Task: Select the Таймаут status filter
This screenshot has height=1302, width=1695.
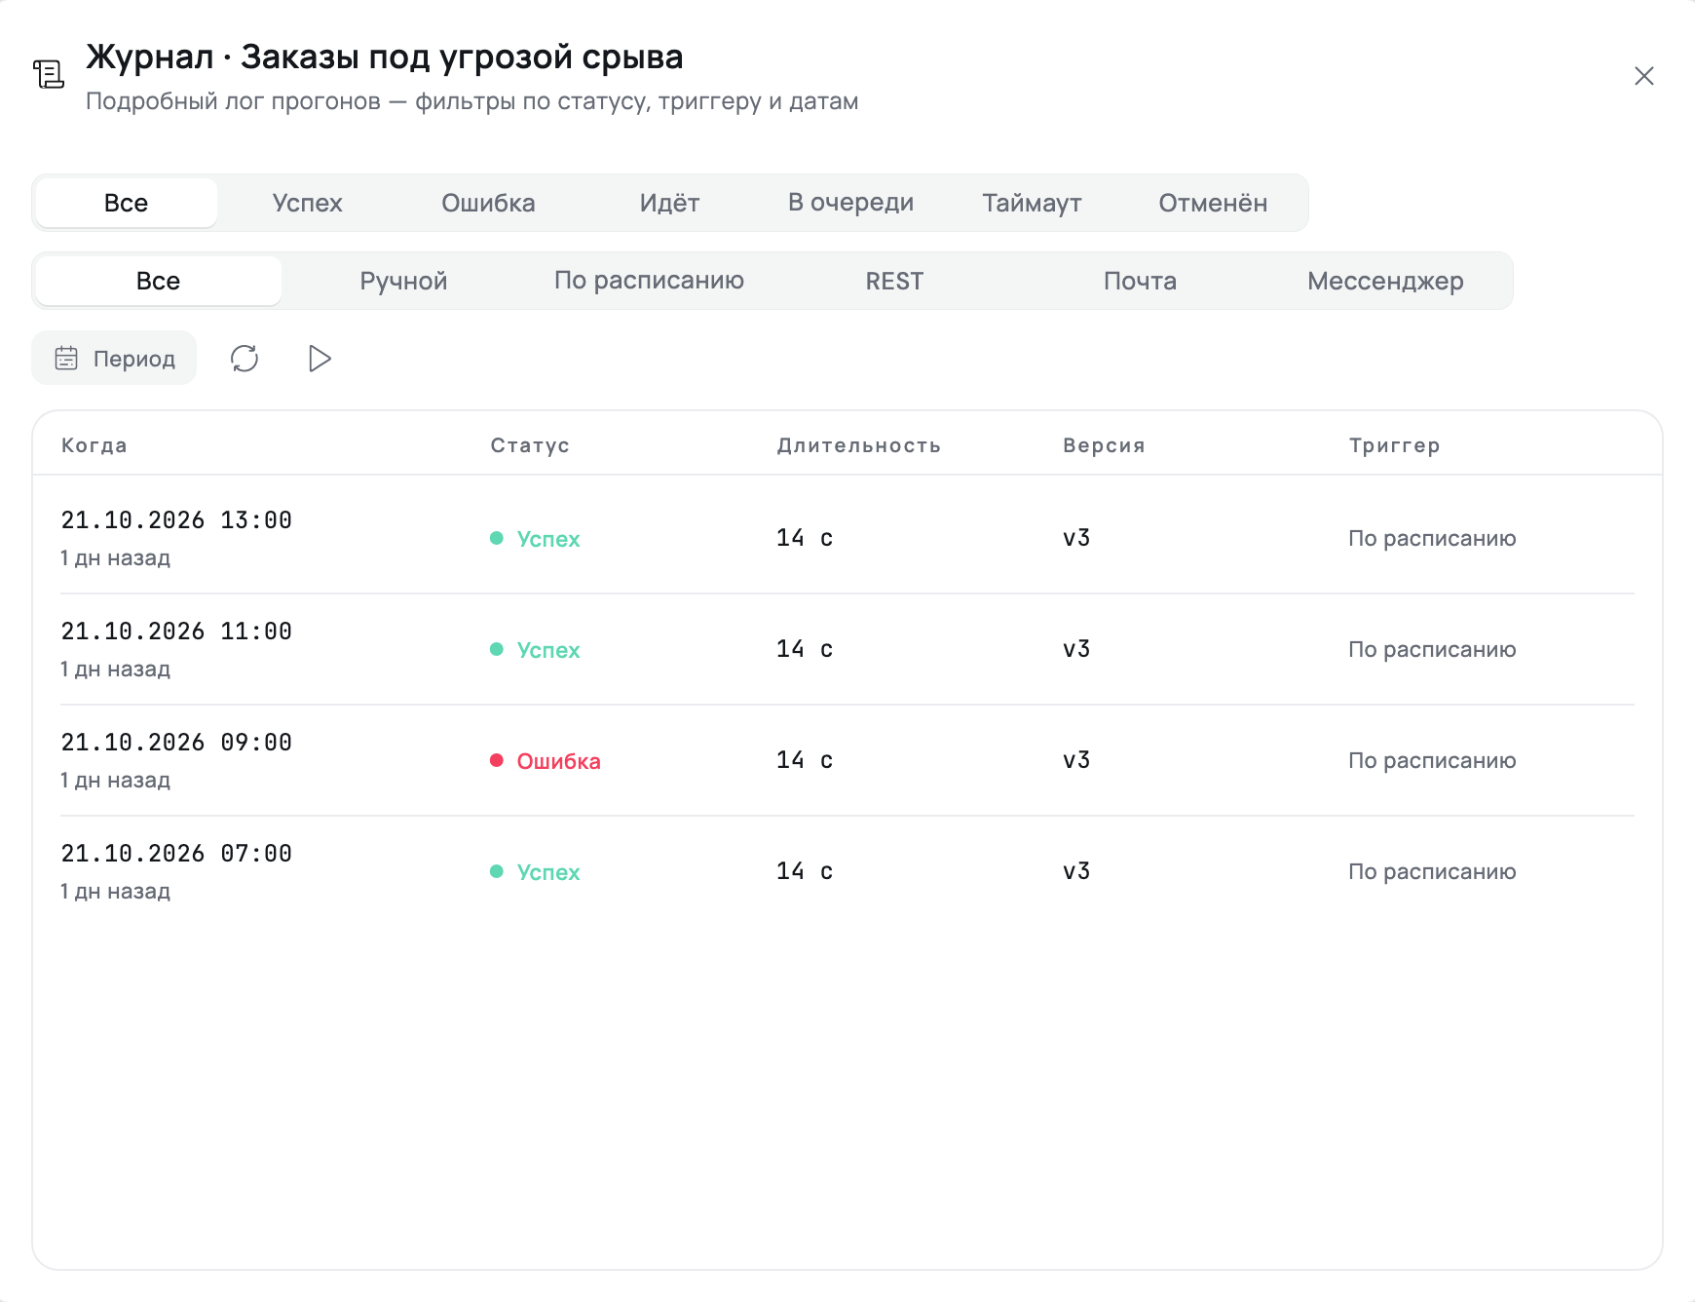Action: click(x=1033, y=203)
